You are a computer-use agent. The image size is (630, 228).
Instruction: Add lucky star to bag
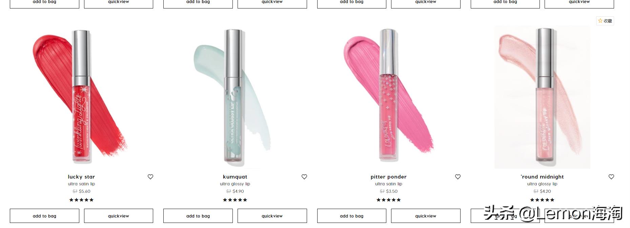pos(44,216)
